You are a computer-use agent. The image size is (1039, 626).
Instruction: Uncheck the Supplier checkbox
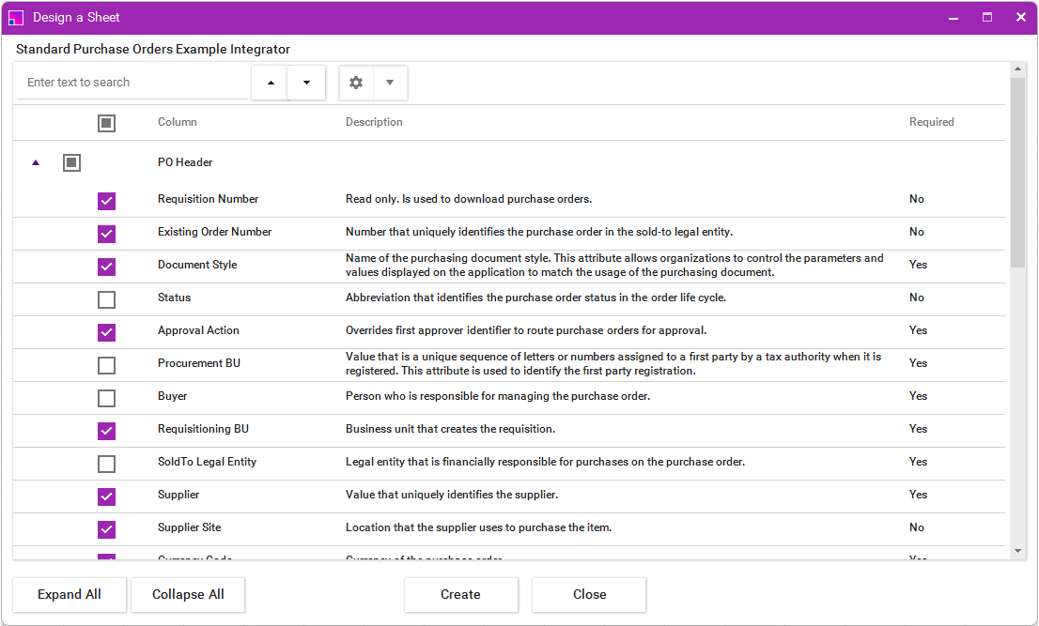pyautogui.click(x=107, y=496)
